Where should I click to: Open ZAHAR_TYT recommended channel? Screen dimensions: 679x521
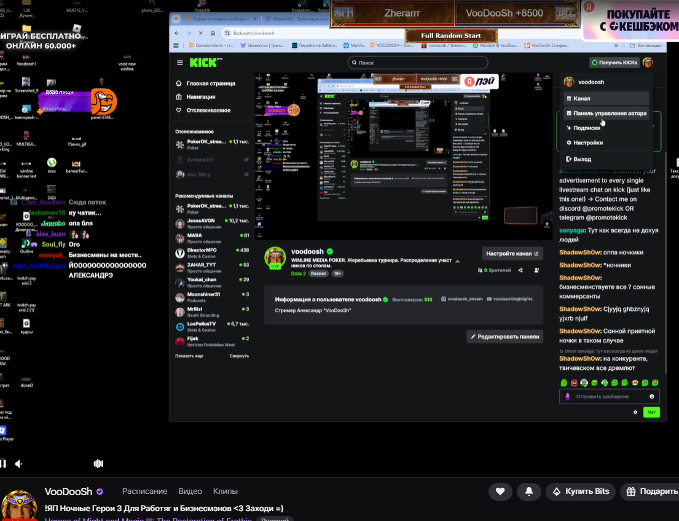click(x=212, y=268)
